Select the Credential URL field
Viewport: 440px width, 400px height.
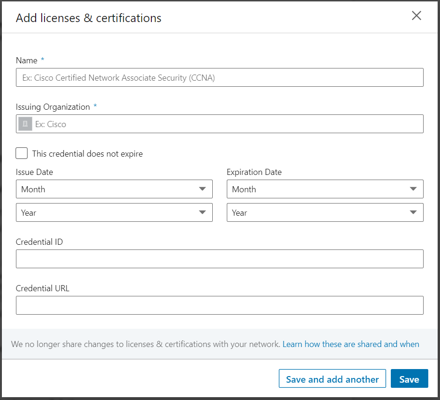click(x=220, y=305)
